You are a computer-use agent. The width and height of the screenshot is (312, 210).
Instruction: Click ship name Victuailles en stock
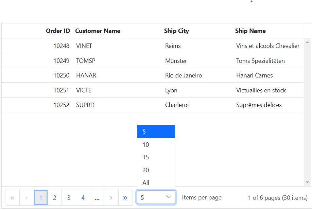[261, 90]
